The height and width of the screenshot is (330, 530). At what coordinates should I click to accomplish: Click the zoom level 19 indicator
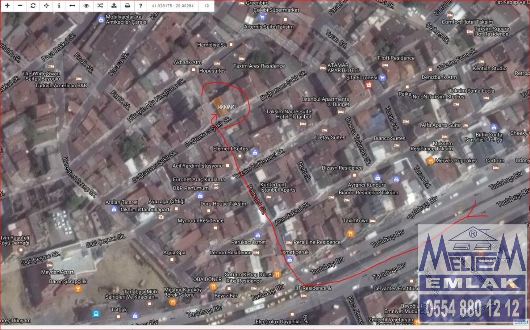point(207,6)
